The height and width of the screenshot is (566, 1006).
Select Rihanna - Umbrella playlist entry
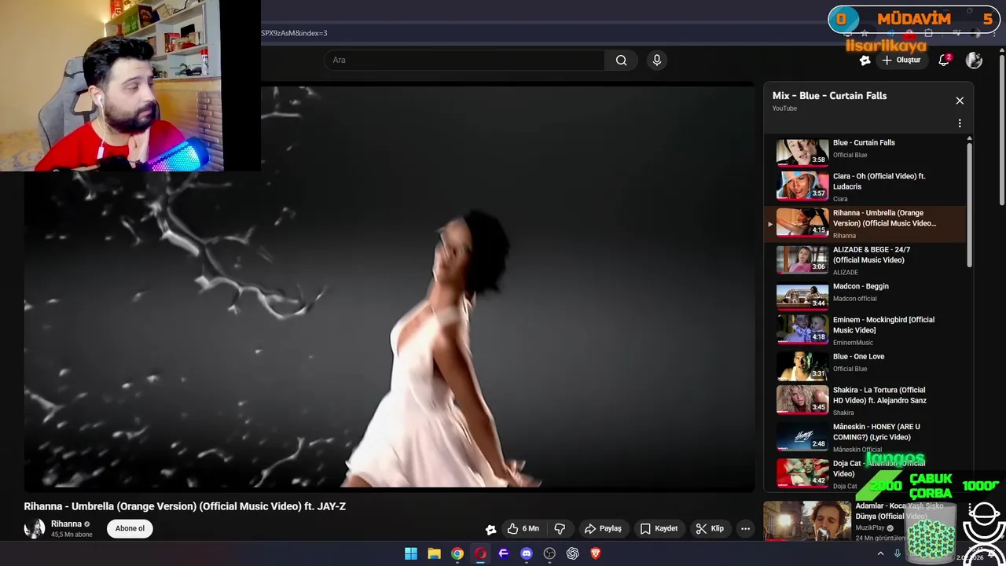tap(865, 223)
